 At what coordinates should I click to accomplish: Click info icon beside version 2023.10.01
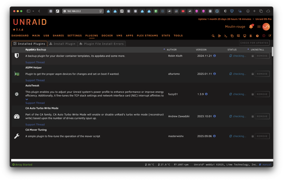point(215,116)
